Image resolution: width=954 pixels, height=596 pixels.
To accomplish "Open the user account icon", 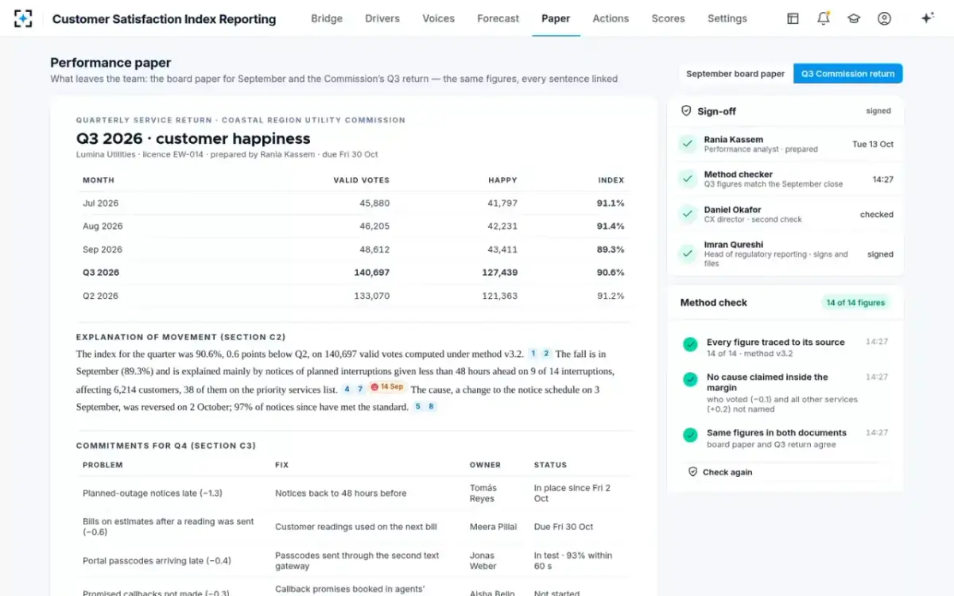I will click(884, 18).
